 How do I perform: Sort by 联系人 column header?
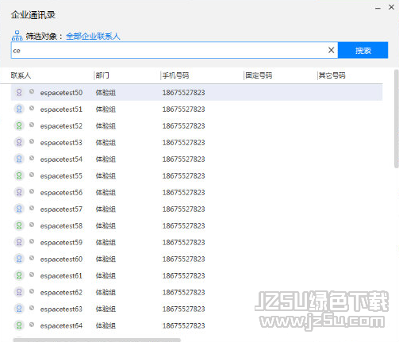[21, 75]
